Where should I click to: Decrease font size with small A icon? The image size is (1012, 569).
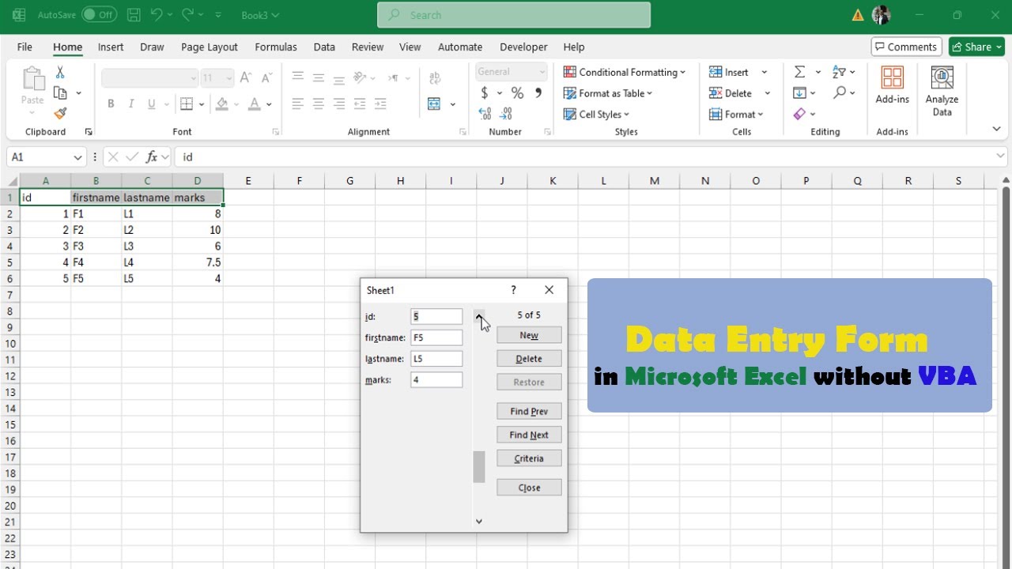tap(266, 77)
